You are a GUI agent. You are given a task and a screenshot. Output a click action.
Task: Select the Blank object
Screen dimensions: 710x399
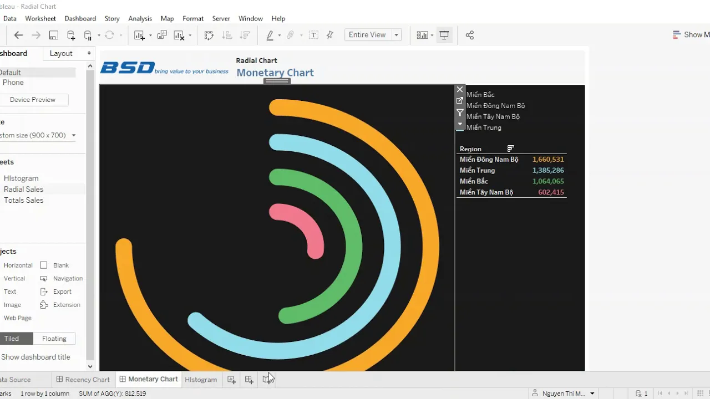coord(54,265)
